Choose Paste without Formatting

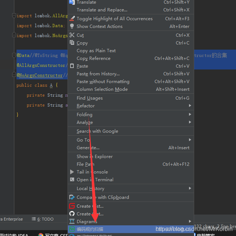coord(131,81)
